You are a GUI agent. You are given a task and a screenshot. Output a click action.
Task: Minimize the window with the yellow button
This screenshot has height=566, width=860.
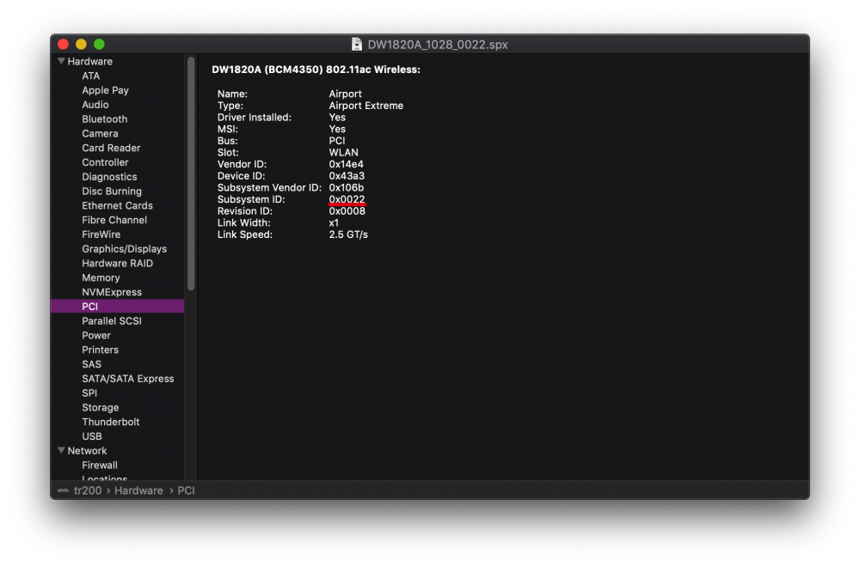click(x=81, y=44)
